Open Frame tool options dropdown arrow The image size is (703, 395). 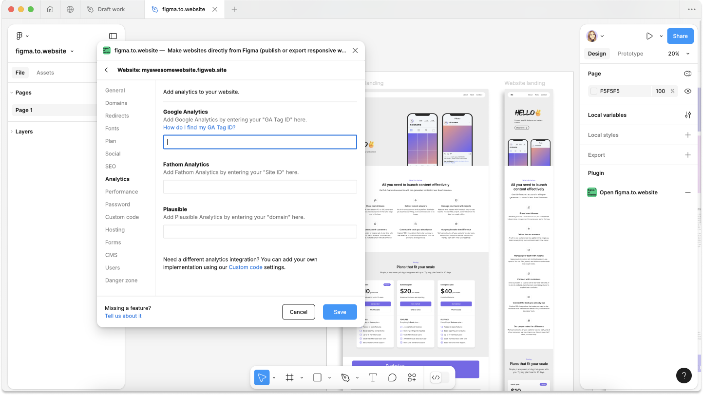point(302,377)
